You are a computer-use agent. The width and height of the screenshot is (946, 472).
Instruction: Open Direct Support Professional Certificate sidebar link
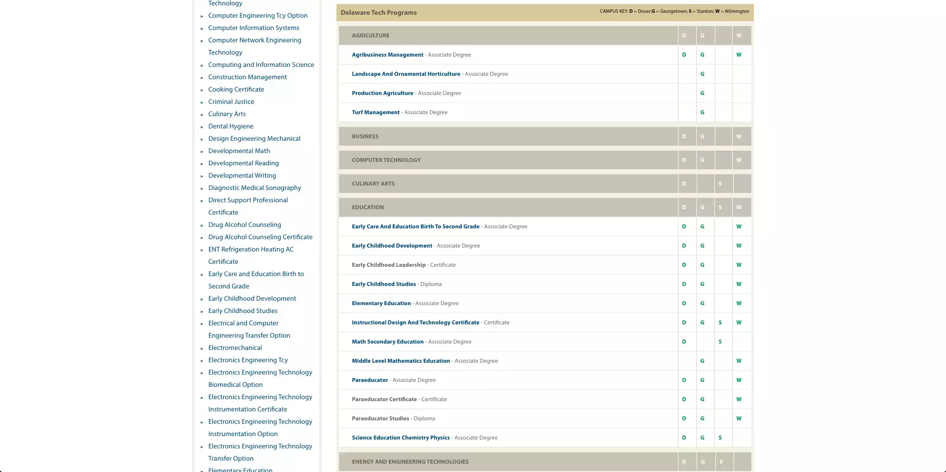point(248,206)
